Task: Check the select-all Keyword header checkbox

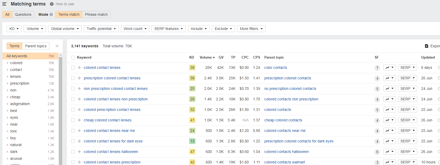Action: click(73, 58)
